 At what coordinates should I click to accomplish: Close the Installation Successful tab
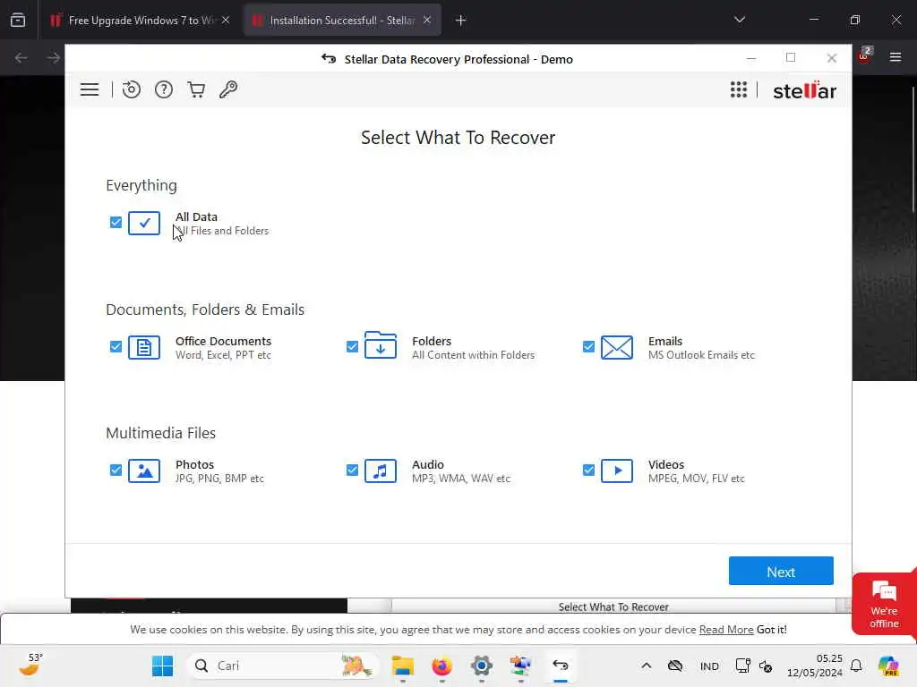point(427,20)
